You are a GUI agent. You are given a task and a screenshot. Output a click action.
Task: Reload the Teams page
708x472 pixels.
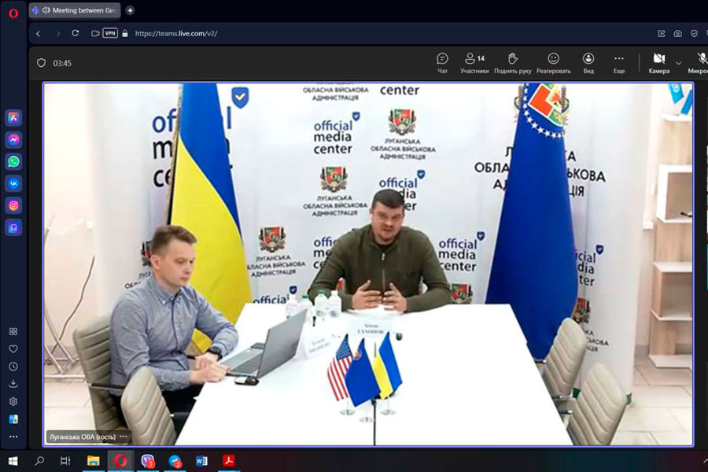76,33
